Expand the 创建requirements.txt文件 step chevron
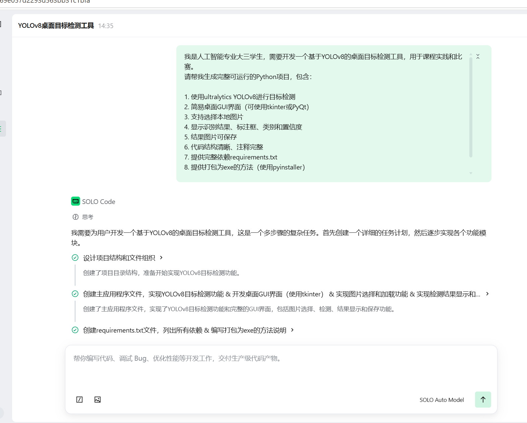Screen dimensions: 527x423 [x=292, y=330]
